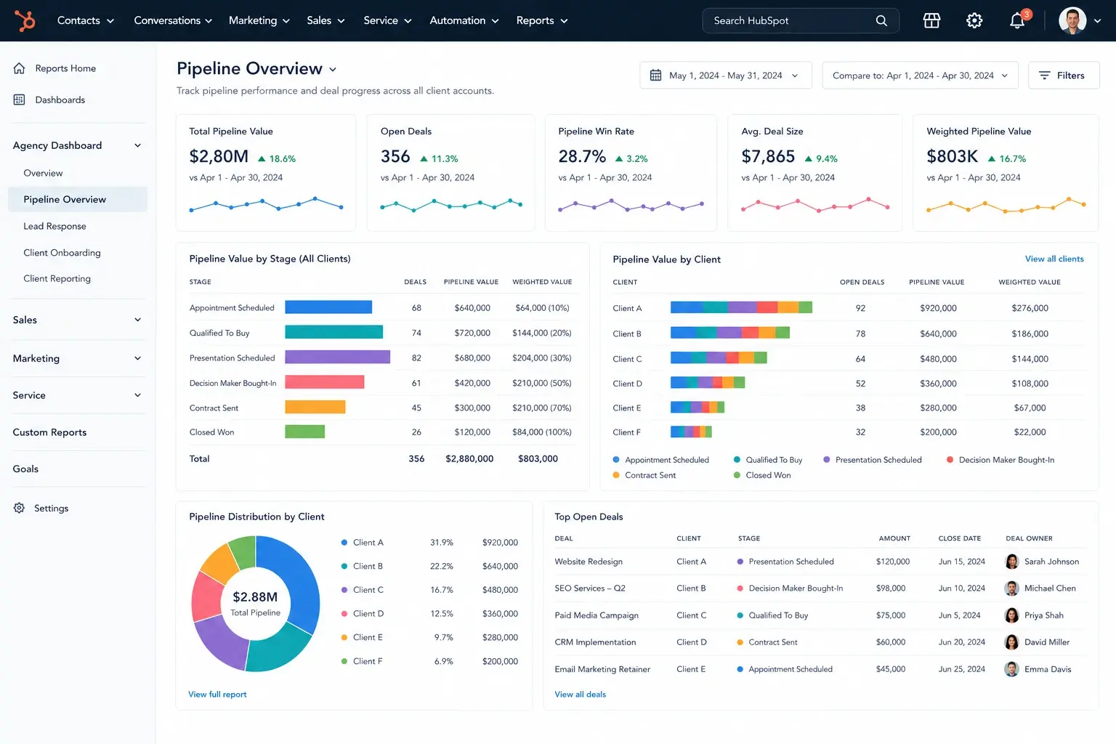1116x744 pixels.
Task: Click the Closed Won green bar
Action: tap(305, 432)
